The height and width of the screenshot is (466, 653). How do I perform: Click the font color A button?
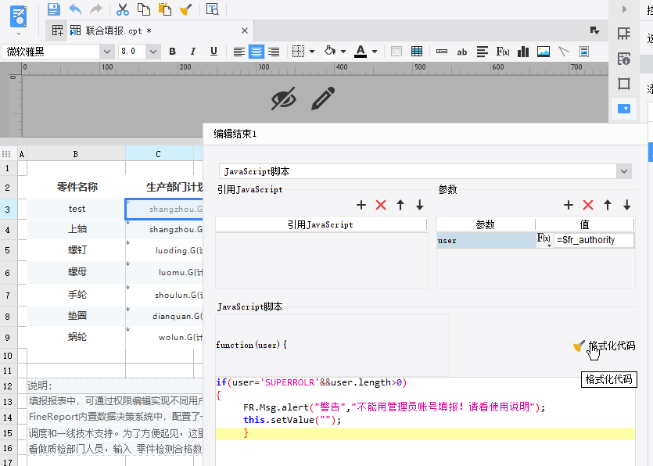(x=361, y=52)
